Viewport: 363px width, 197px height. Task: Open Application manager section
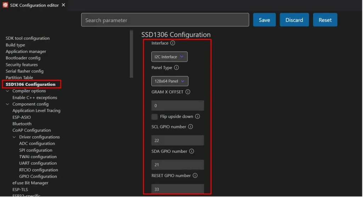pyautogui.click(x=26, y=51)
